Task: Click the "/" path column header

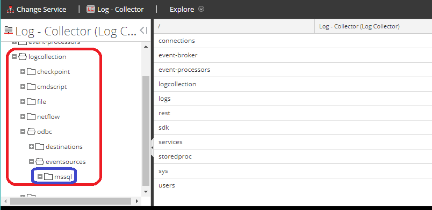Action: 234,26
